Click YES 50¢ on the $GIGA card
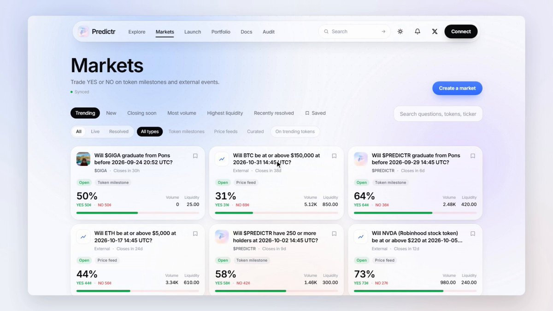 click(84, 205)
